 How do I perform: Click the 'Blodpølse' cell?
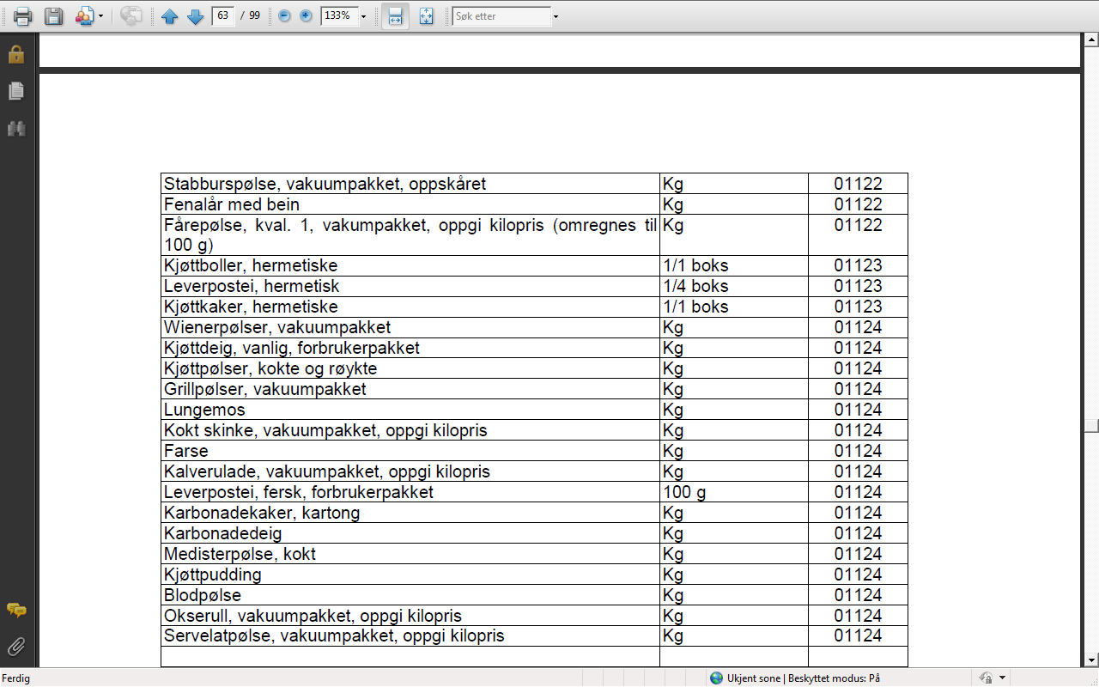pos(410,595)
